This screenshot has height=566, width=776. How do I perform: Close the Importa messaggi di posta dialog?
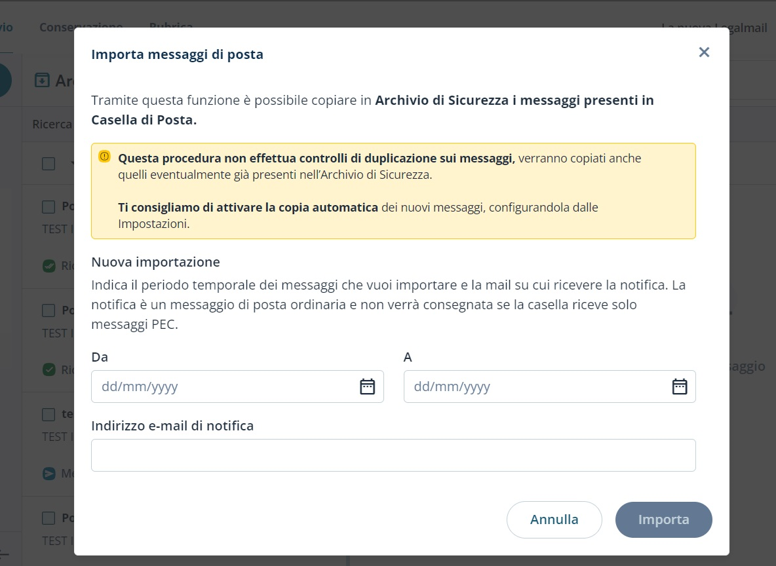click(704, 52)
